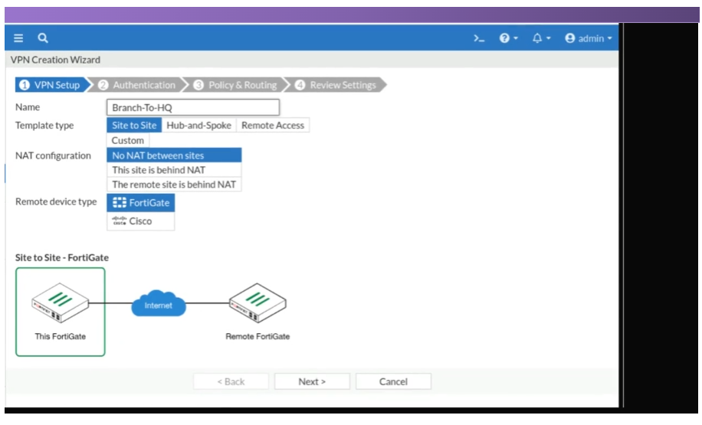The width and height of the screenshot is (702, 425).
Task: Click the Cancel button
Action: 393,381
